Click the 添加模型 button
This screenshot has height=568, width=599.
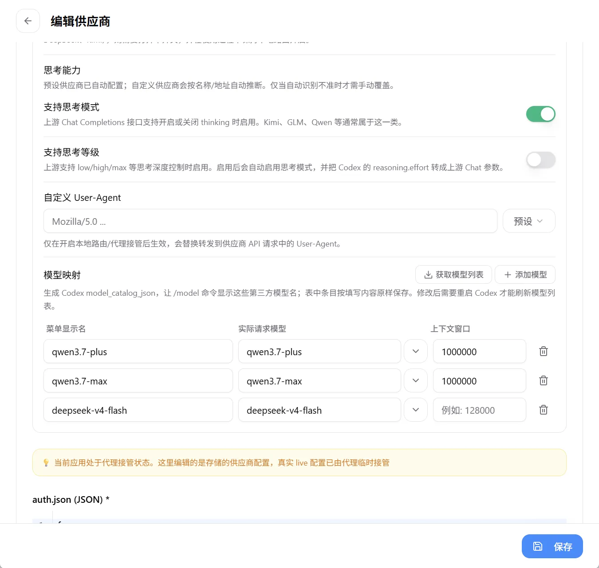(525, 275)
